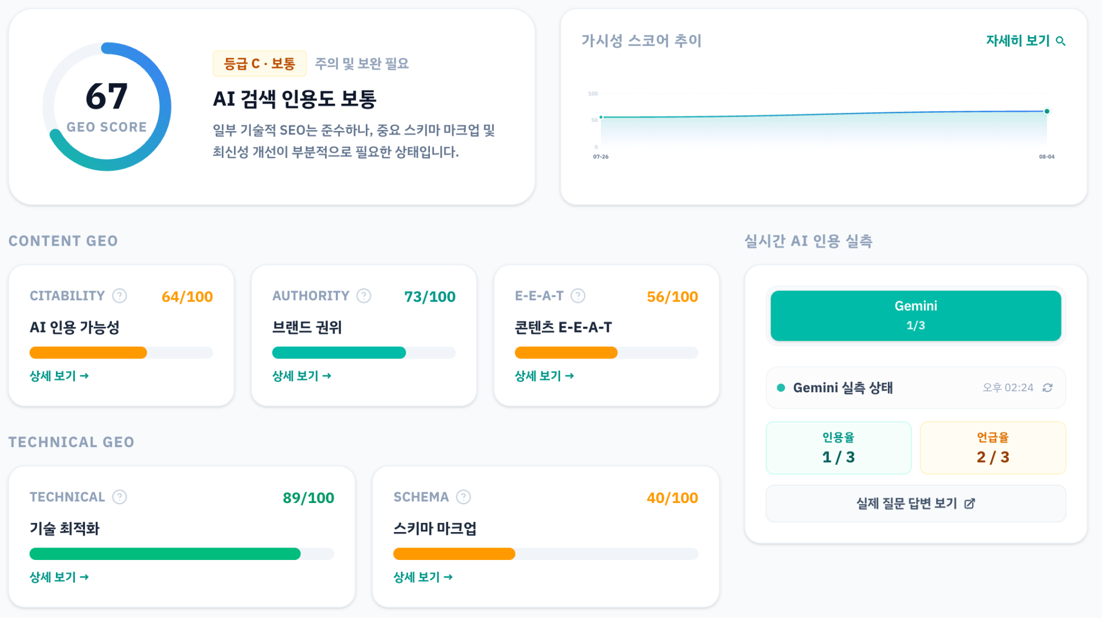Open 상세 보기 under 스키마 마크업
The height and width of the screenshot is (618, 1102).
(x=423, y=577)
